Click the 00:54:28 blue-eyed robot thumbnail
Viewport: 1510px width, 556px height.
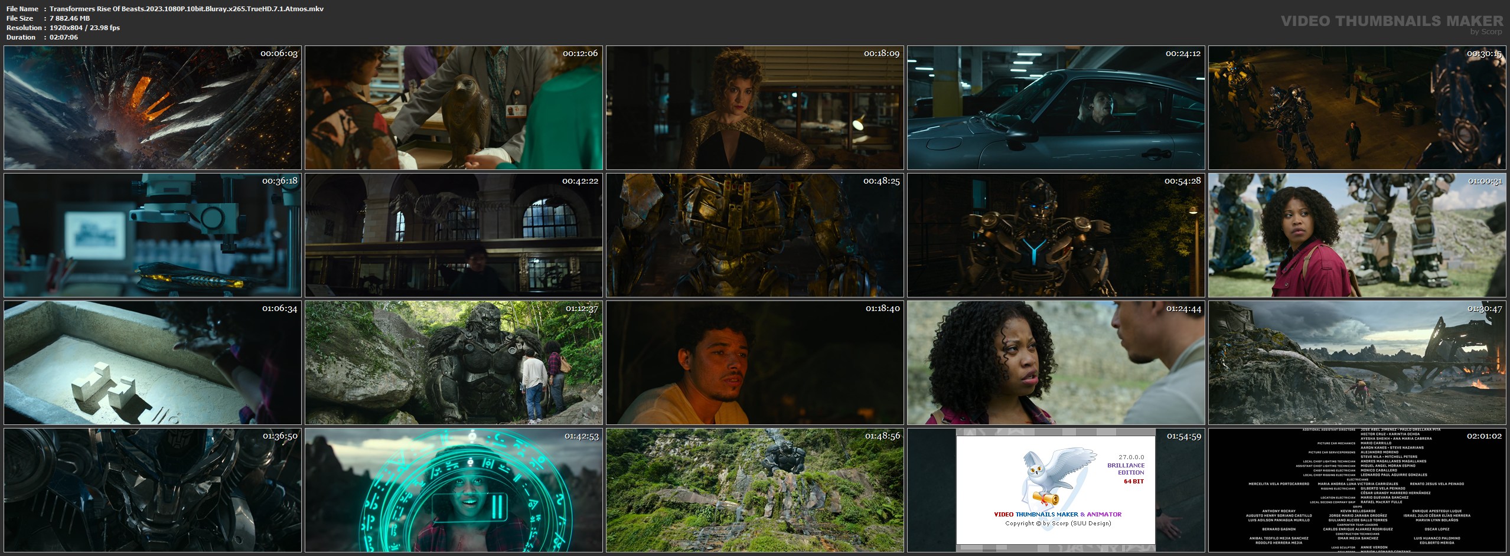pyautogui.click(x=1056, y=236)
